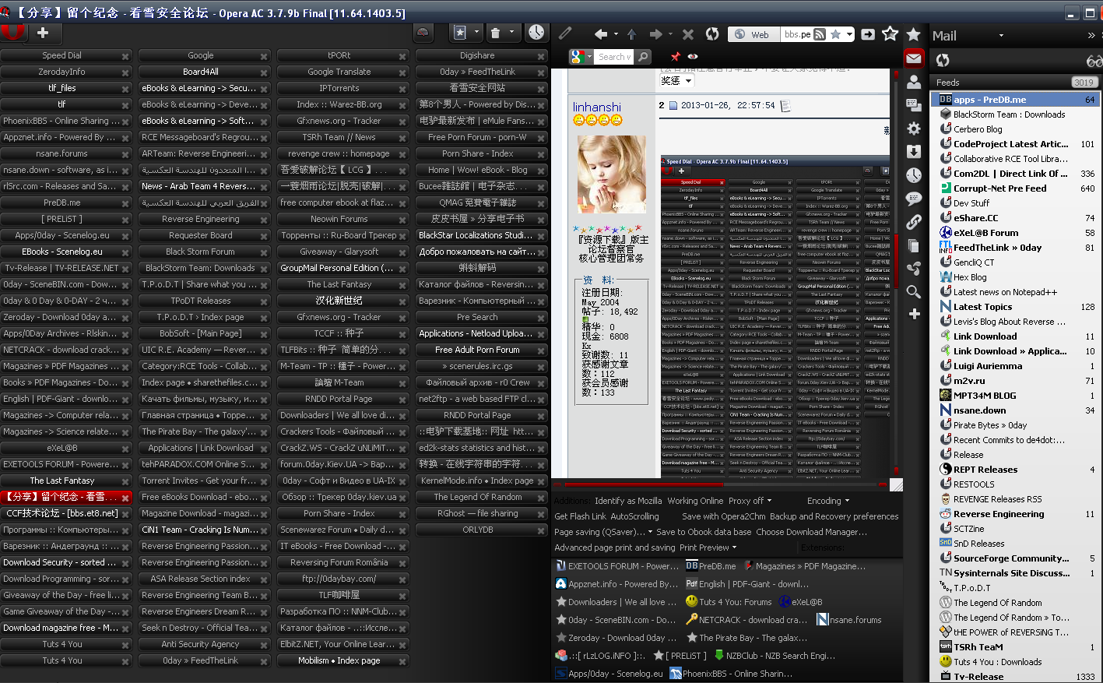
Task: Open the red Opera menu button
Action: [13, 33]
